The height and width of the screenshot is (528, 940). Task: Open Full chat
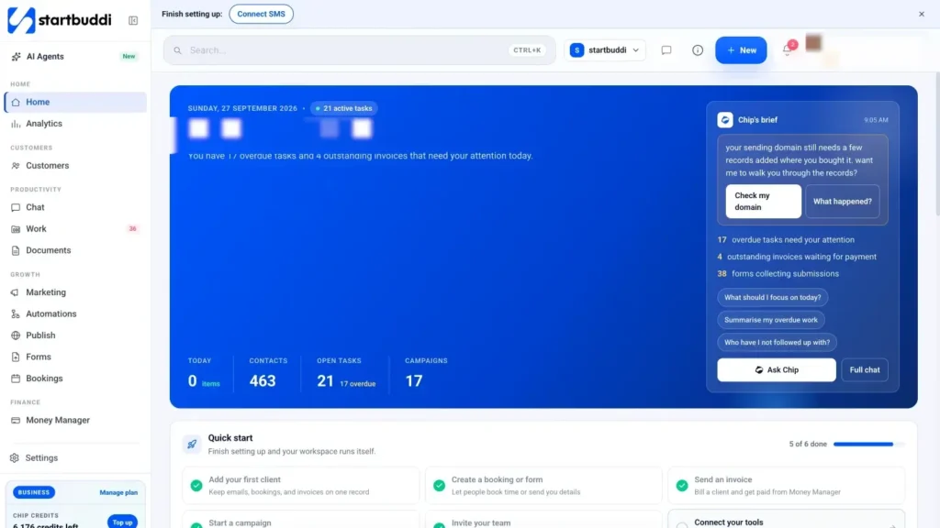click(x=865, y=370)
